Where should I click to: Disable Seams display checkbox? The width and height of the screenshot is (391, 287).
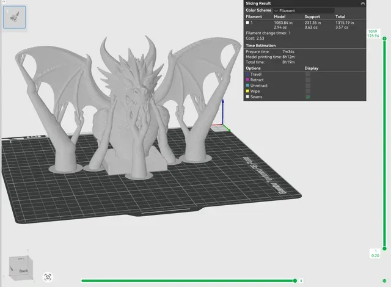pyautogui.click(x=308, y=97)
